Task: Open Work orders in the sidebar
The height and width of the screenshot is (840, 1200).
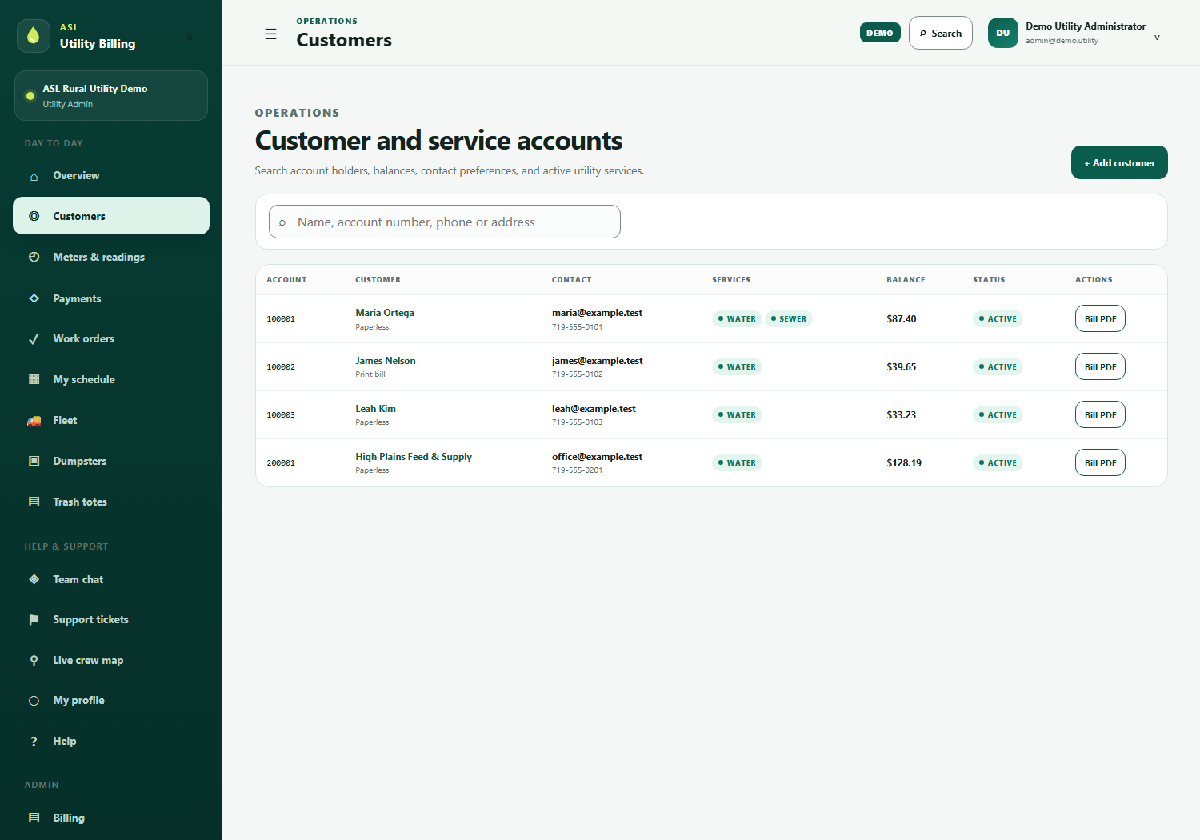Action: pyautogui.click(x=111, y=338)
